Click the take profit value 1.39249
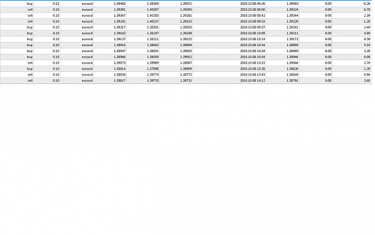Viewport: 375px width, 235px height. (186, 33)
